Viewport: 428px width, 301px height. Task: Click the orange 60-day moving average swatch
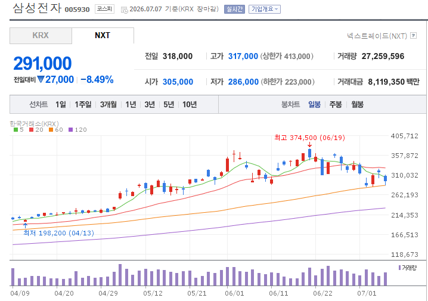pyautogui.click(x=51, y=130)
